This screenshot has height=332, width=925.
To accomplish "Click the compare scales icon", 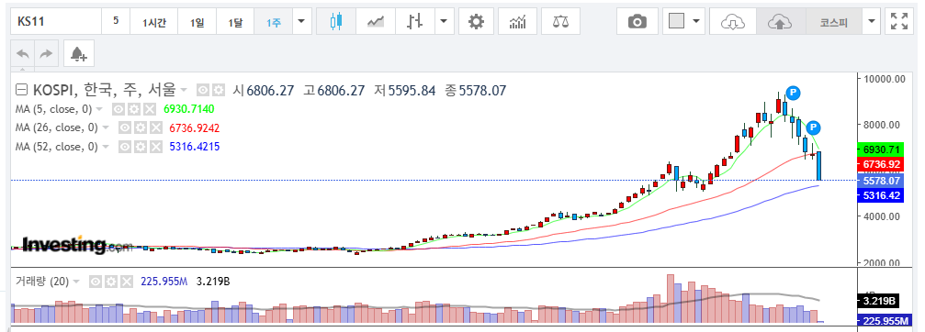I will point(560,22).
